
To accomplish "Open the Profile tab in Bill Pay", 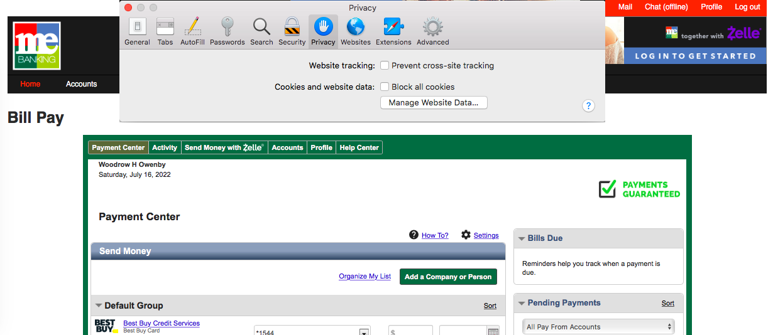I will pyautogui.click(x=321, y=147).
